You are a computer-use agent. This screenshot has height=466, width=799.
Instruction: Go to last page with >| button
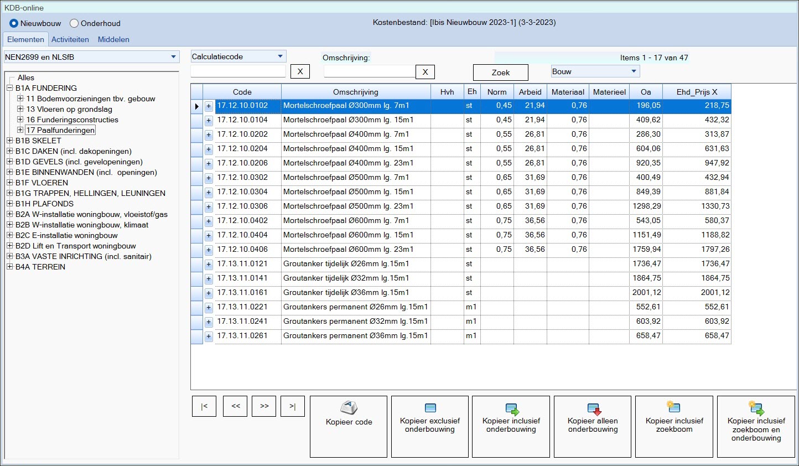tap(293, 406)
